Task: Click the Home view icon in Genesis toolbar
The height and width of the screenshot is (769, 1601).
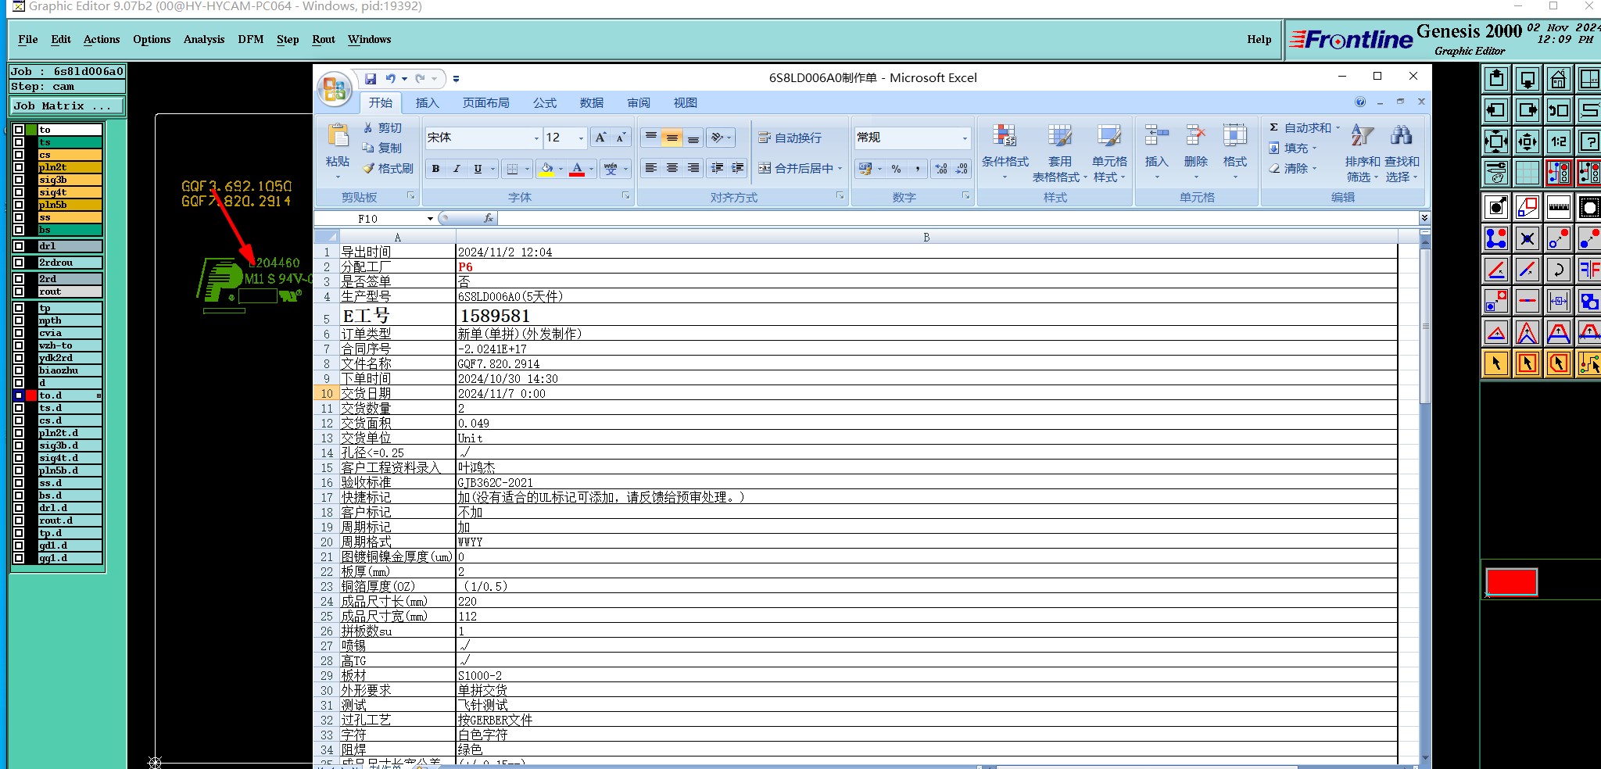Action: (1559, 79)
